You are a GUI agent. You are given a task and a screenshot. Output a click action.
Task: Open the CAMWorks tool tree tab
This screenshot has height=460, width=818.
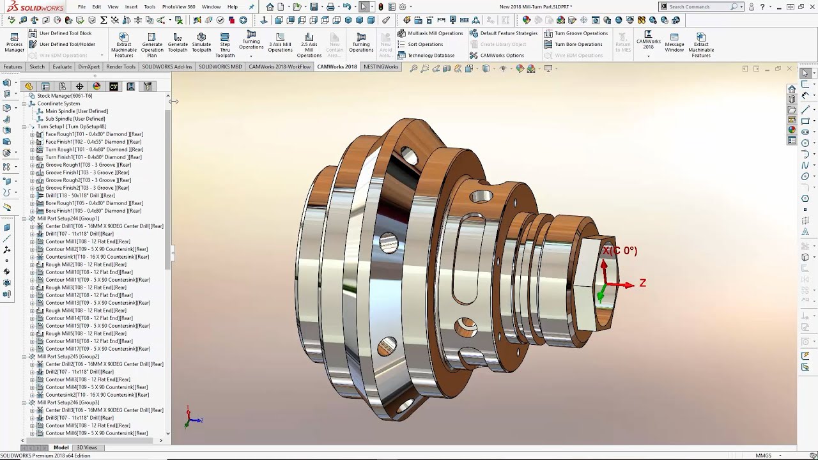148,86
